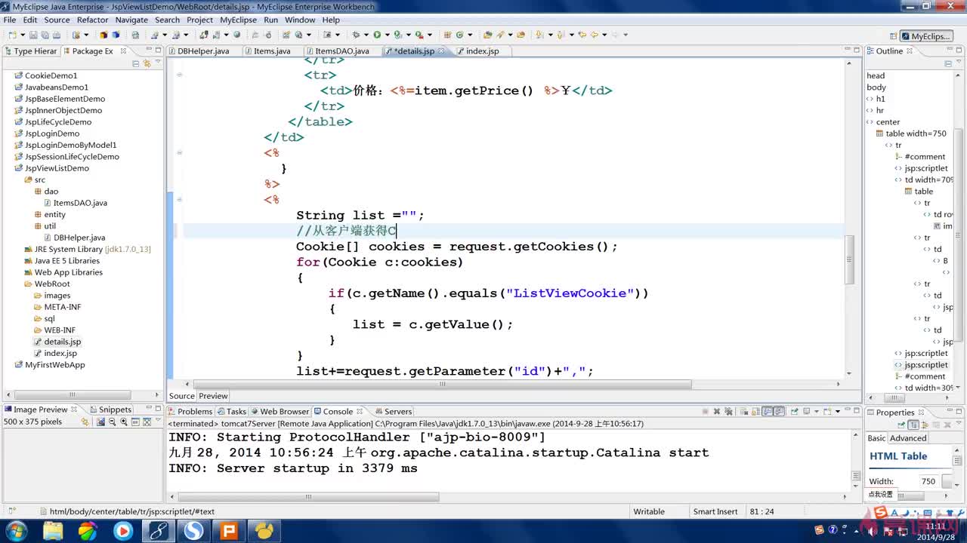The height and width of the screenshot is (543, 967).
Task: Click the Print toolbar icon
Action: 55,35
